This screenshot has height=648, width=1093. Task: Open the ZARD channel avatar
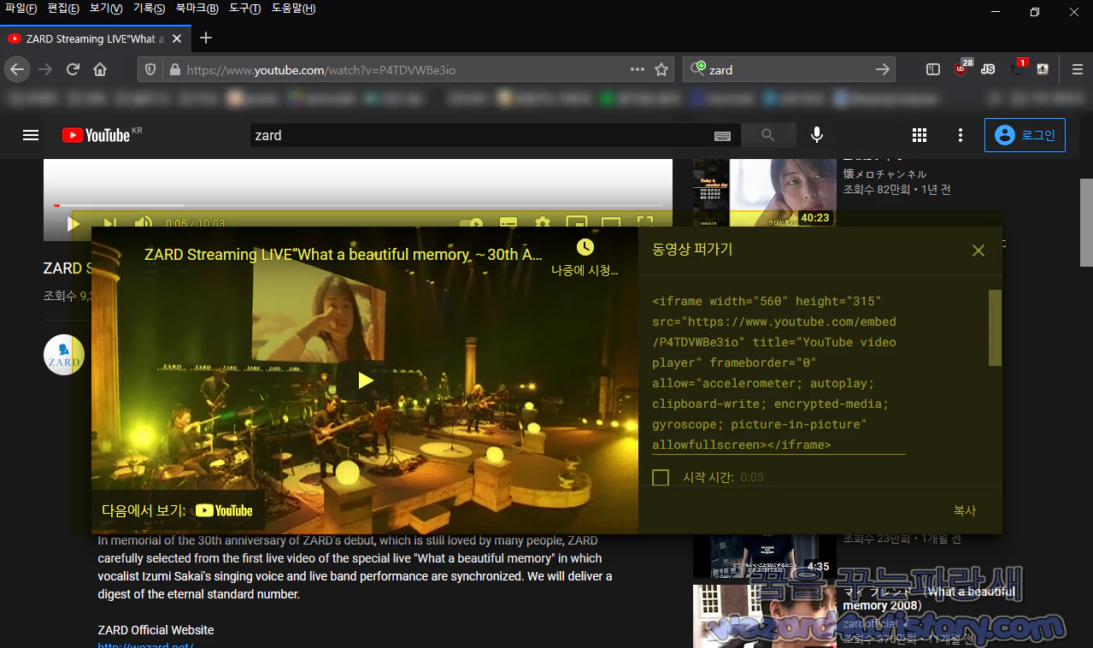(x=64, y=355)
